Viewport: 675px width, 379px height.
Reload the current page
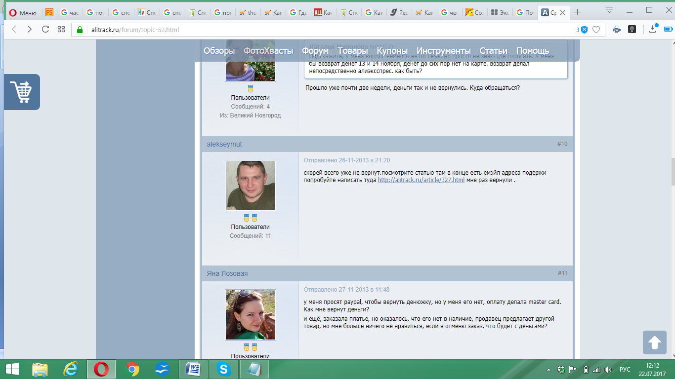[45, 30]
